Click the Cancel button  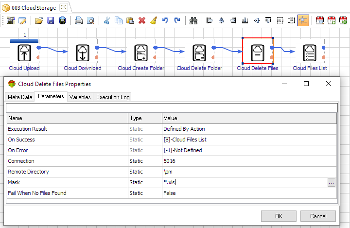[x=318, y=216]
